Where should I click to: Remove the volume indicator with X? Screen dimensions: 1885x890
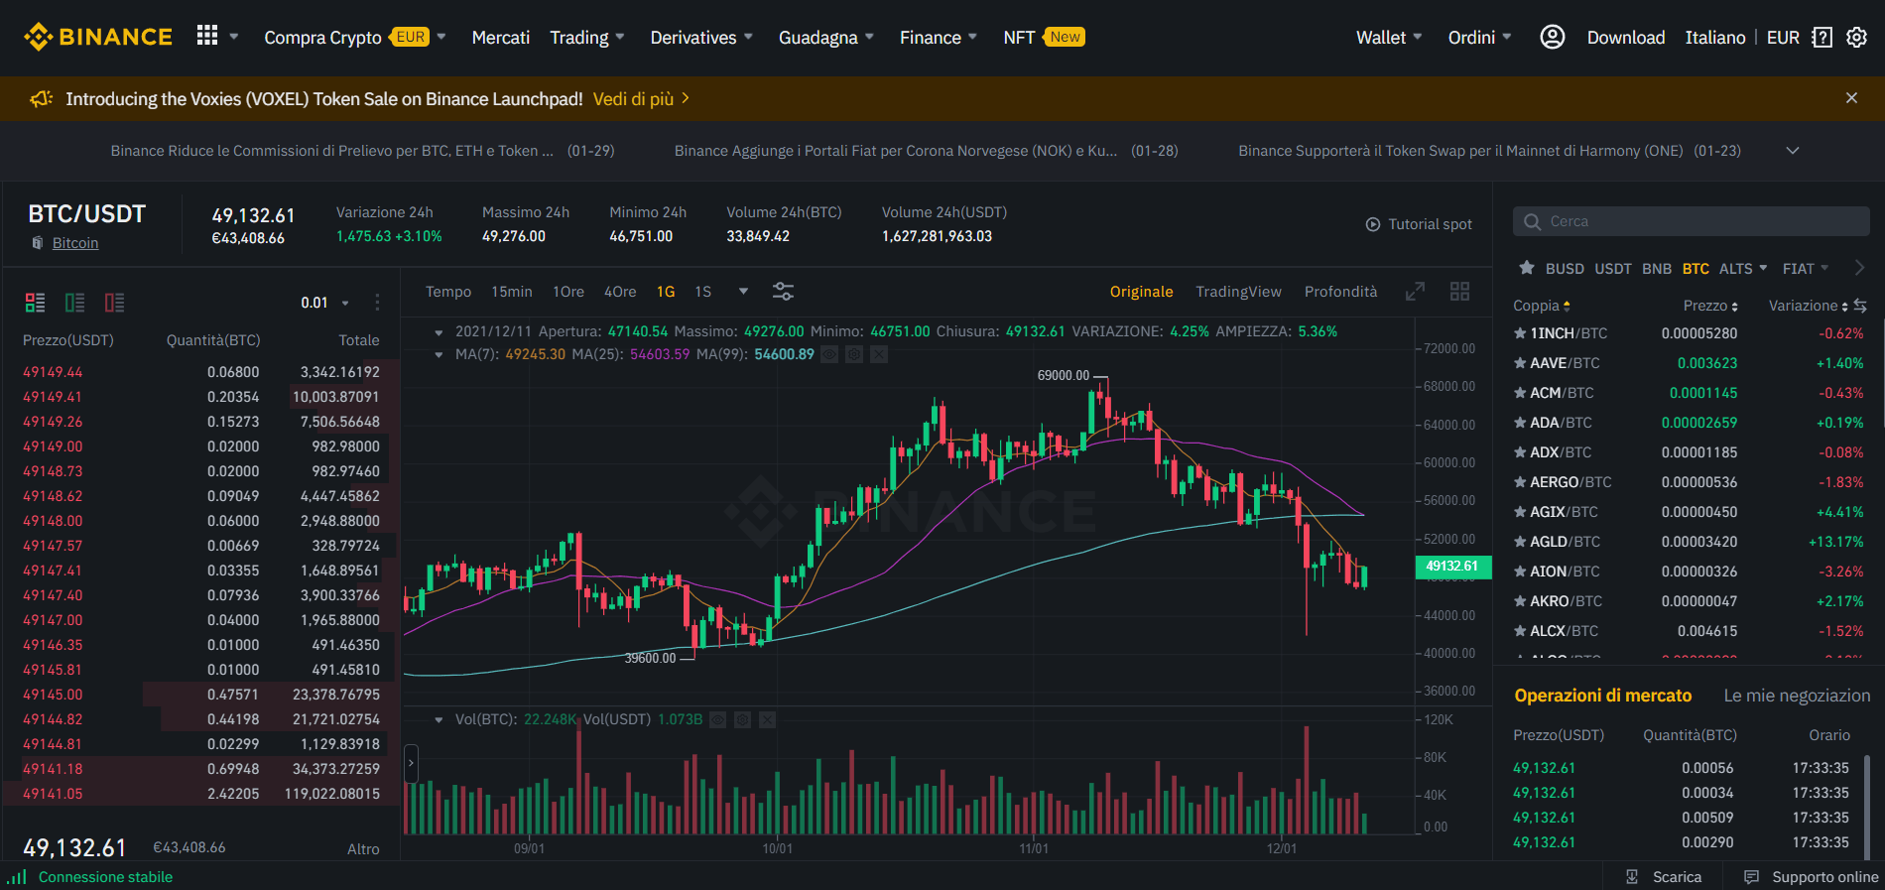click(x=767, y=719)
